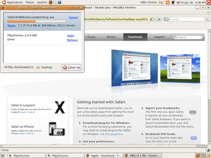The width and height of the screenshot is (211, 158).
Task: Click the Get the plug-ins link
Action: [111, 134]
